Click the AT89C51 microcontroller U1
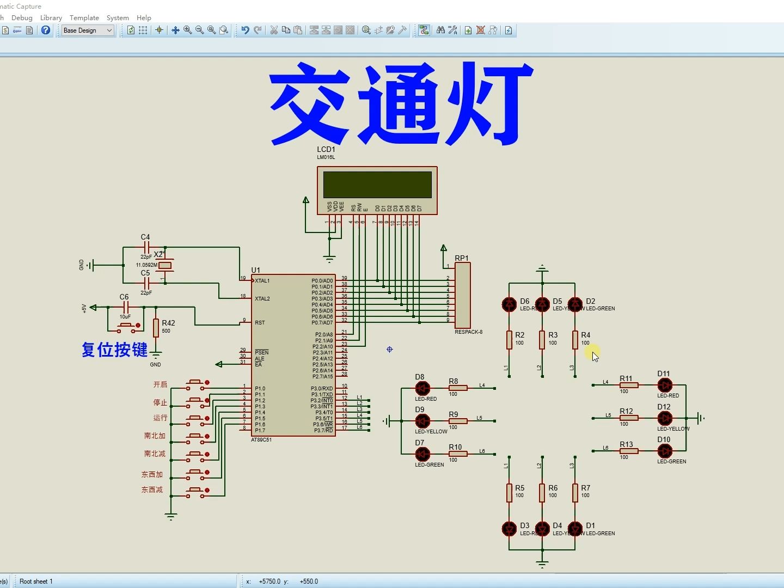Image resolution: width=784 pixels, height=588 pixels. click(293, 355)
